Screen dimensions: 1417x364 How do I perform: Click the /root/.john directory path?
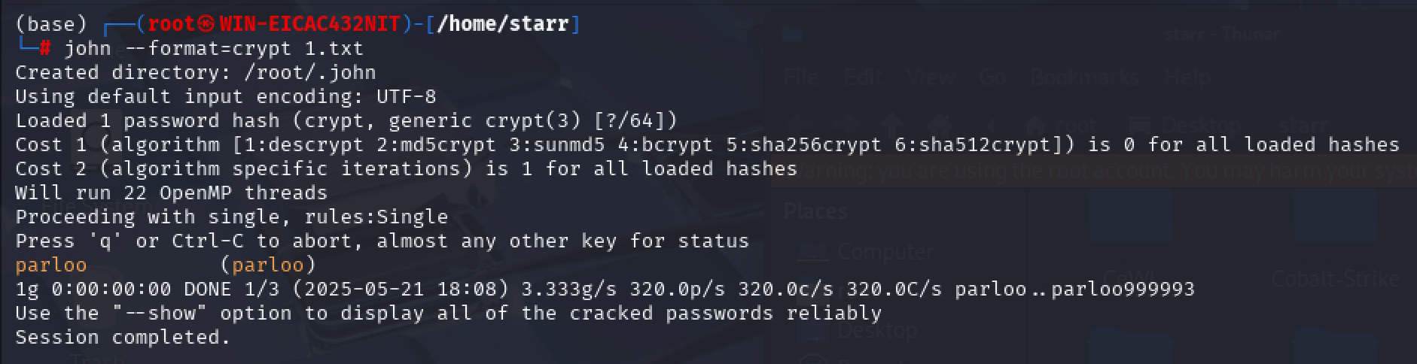pyautogui.click(x=309, y=73)
